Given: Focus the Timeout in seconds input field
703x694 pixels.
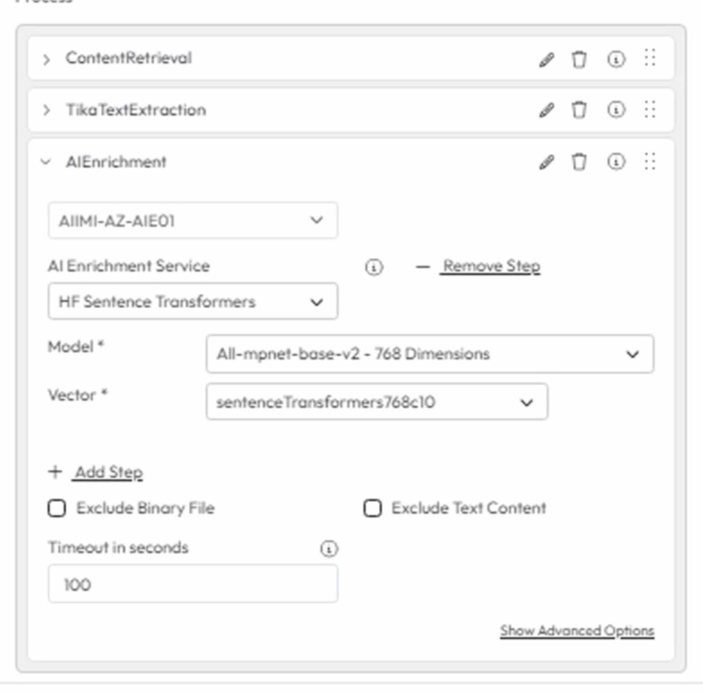Looking at the screenshot, I should point(193,584).
